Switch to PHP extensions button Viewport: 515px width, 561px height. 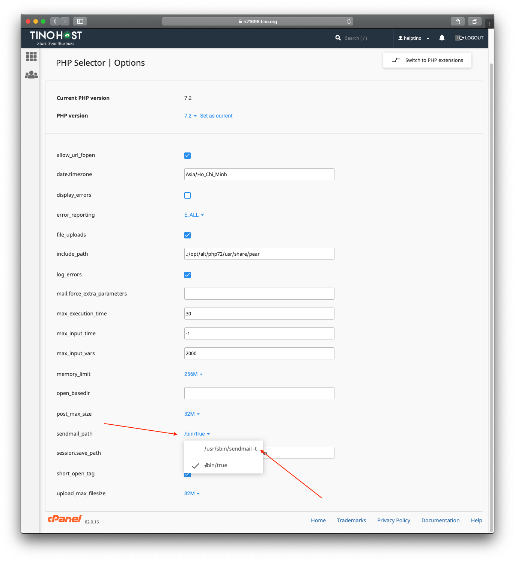point(427,60)
